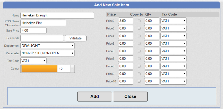The height and width of the screenshot is (109, 223).
Task: Click the Price column header
Action: coord(111,14)
